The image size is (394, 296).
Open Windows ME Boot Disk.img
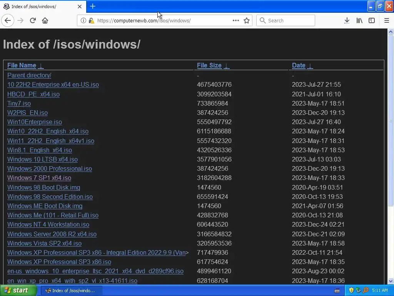[45, 206]
